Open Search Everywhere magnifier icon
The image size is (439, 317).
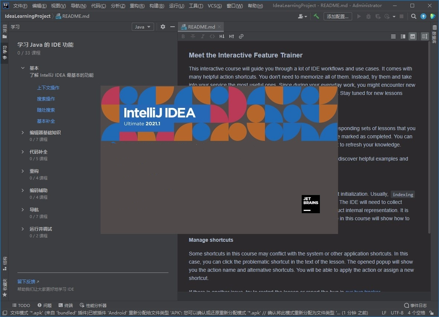click(x=413, y=16)
